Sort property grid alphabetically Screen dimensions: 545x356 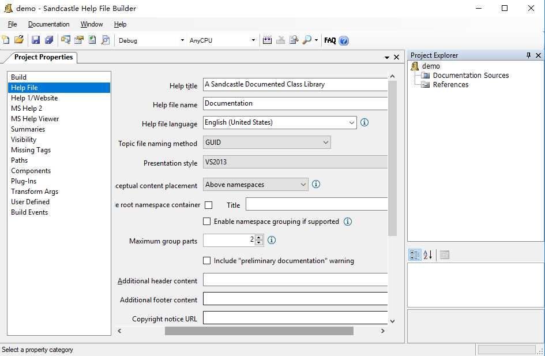click(428, 255)
